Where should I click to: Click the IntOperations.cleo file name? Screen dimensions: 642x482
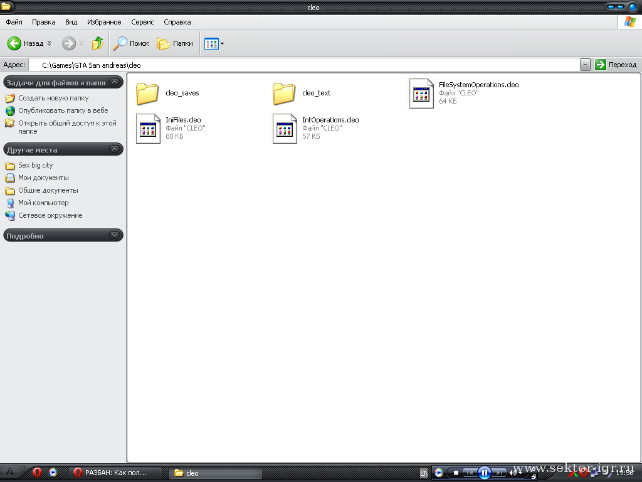click(x=330, y=120)
